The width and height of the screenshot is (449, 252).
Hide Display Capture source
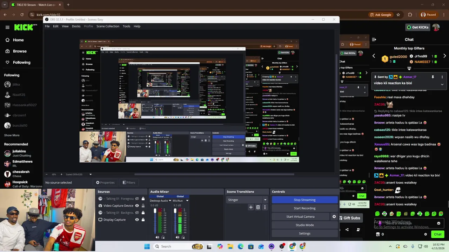[137, 220]
